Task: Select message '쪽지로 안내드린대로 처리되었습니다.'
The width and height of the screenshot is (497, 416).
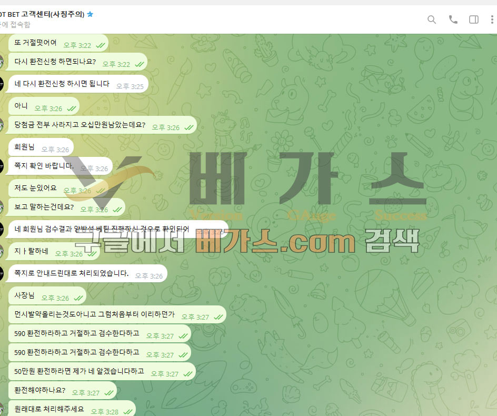Action: pos(87,273)
